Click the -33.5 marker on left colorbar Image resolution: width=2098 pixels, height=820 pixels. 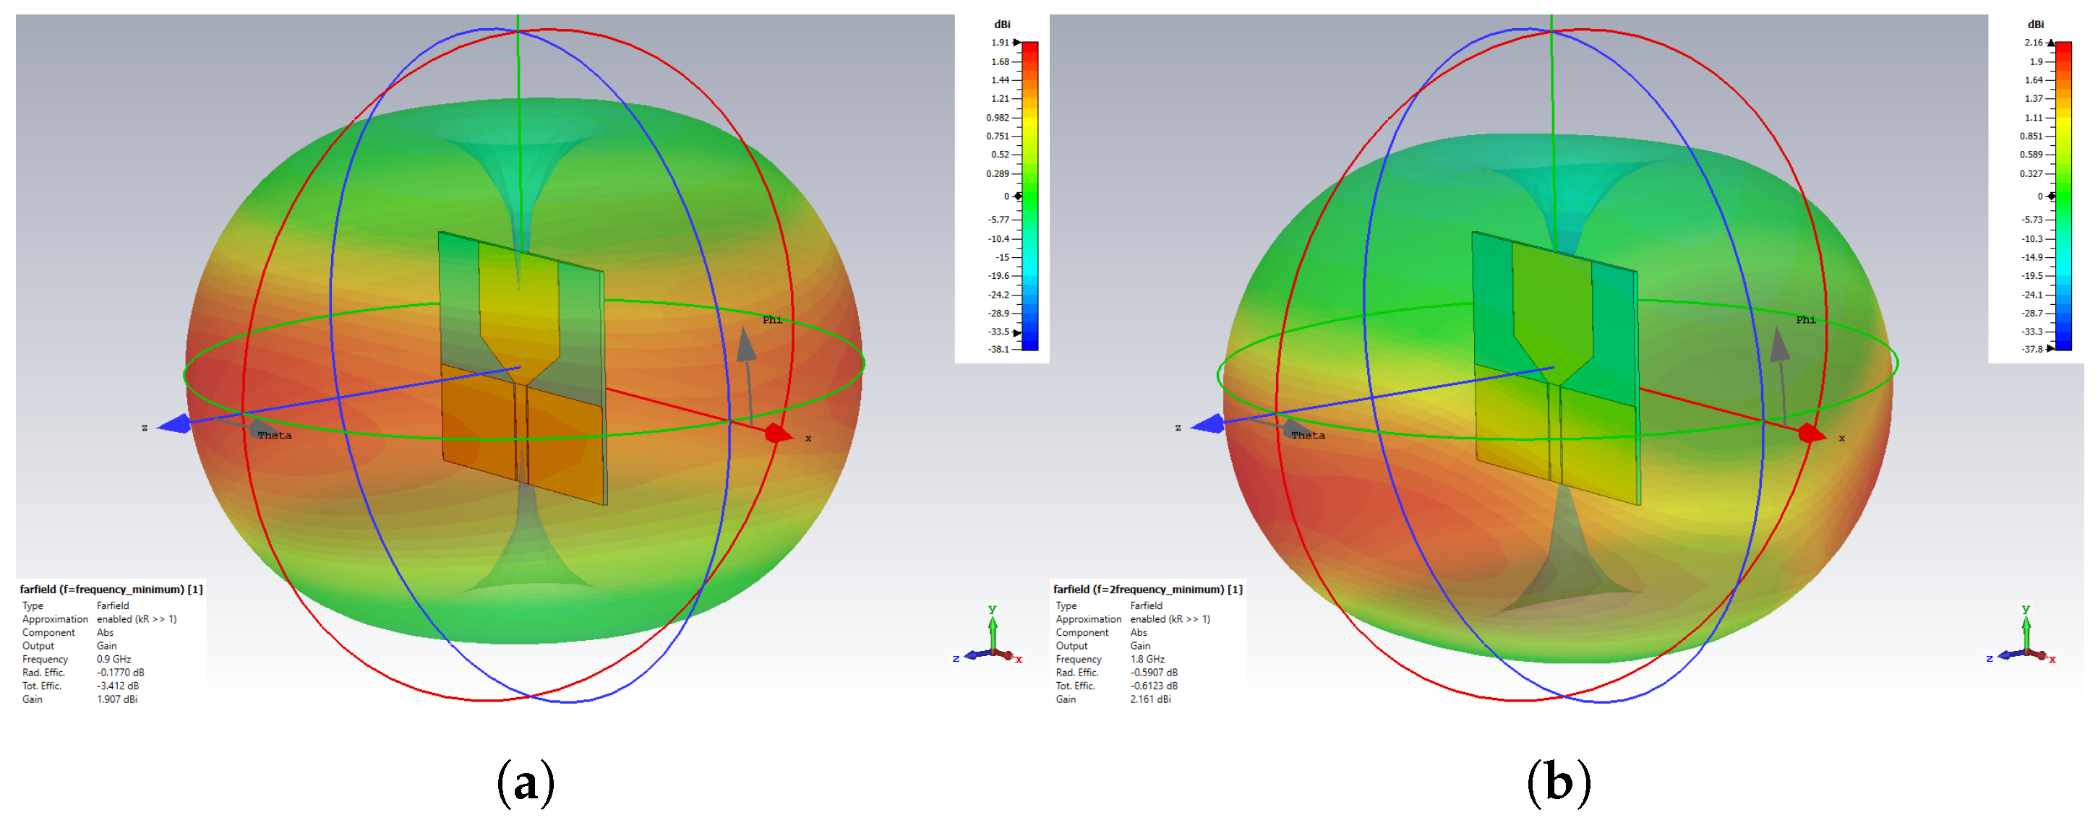pos(1017,332)
